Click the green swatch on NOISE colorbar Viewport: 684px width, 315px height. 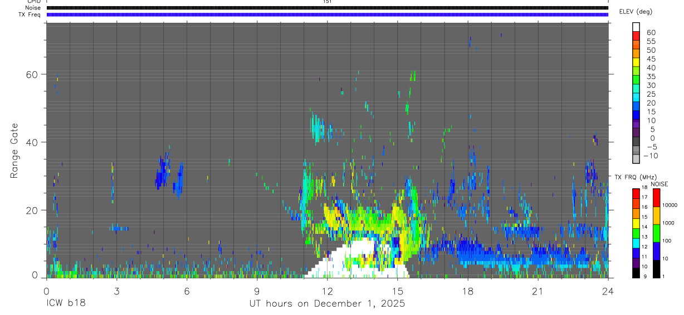(x=656, y=233)
